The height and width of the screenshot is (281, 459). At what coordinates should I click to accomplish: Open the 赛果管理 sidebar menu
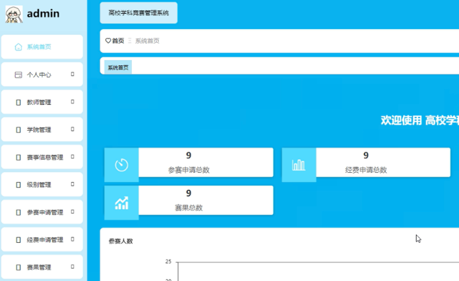(x=39, y=267)
